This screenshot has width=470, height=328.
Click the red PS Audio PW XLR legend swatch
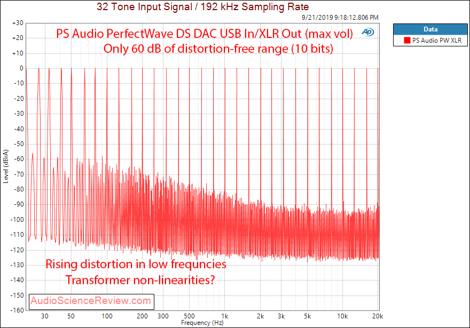[x=407, y=40]
